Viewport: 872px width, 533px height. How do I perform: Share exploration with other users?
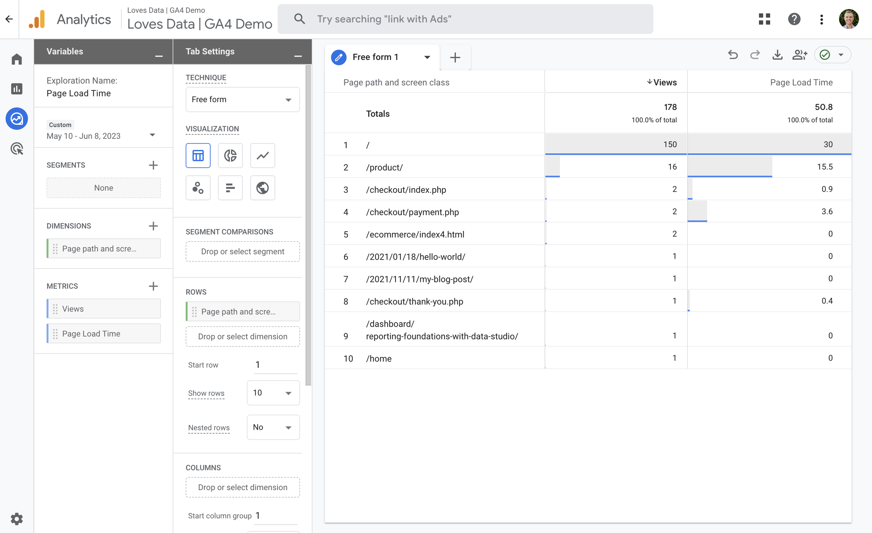pos(799,55)
